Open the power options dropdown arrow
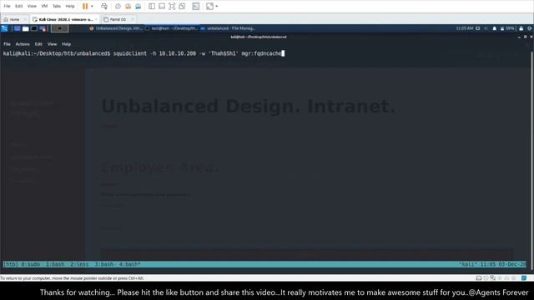The height and width of the screenshot is (300, 534). [92, 6]
